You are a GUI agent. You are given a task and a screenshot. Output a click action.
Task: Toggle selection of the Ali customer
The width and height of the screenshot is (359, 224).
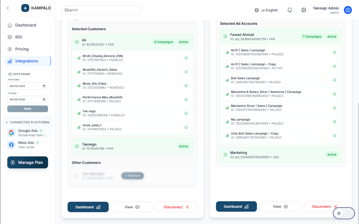pos(77,42)
